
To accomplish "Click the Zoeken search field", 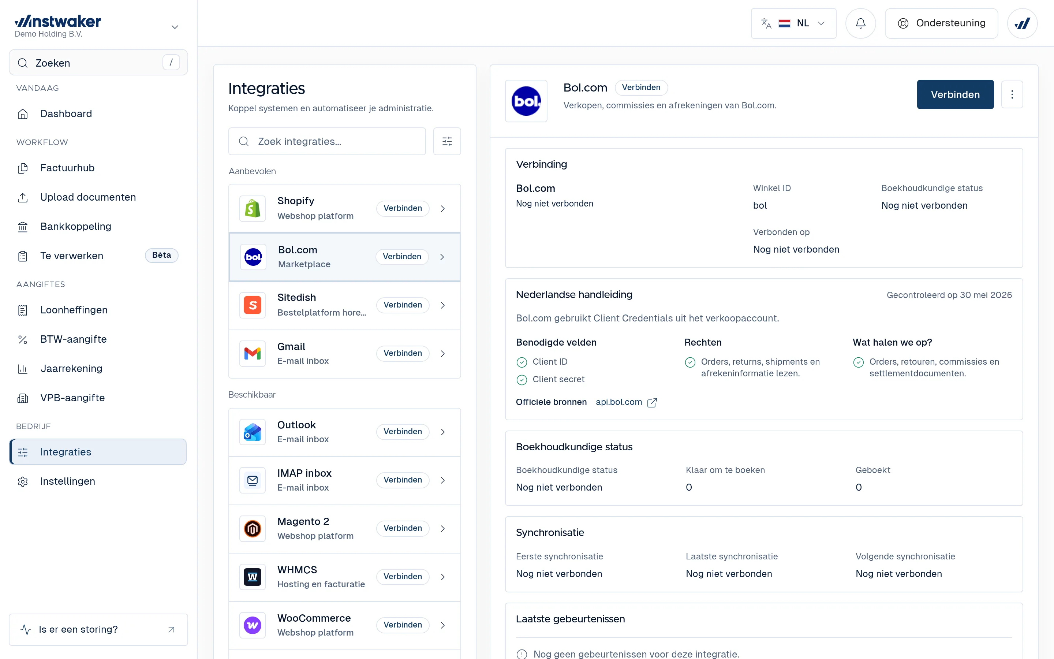I will pos(98,63).
